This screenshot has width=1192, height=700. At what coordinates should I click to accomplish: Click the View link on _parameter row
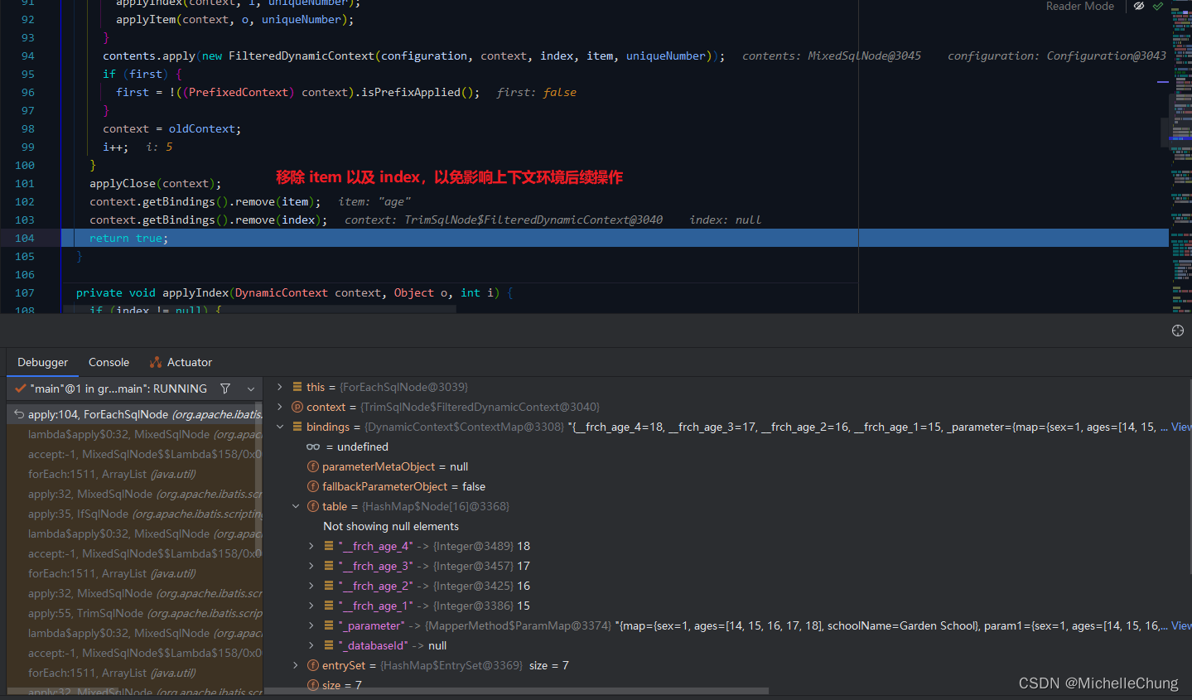[x=1181, y=625]
